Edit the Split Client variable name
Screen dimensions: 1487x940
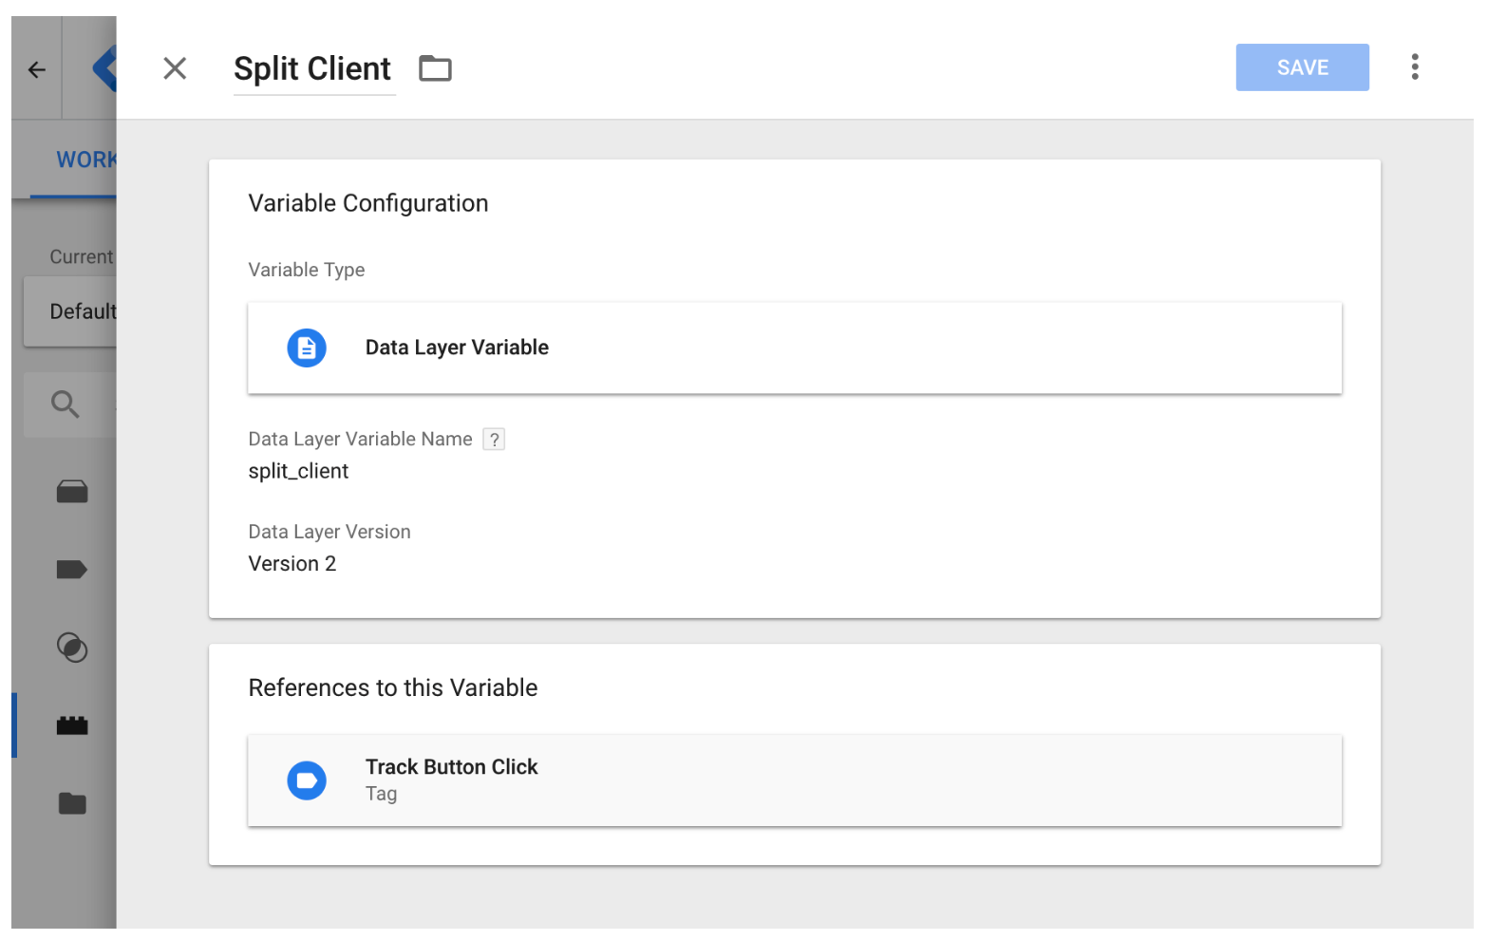point(312,69)
